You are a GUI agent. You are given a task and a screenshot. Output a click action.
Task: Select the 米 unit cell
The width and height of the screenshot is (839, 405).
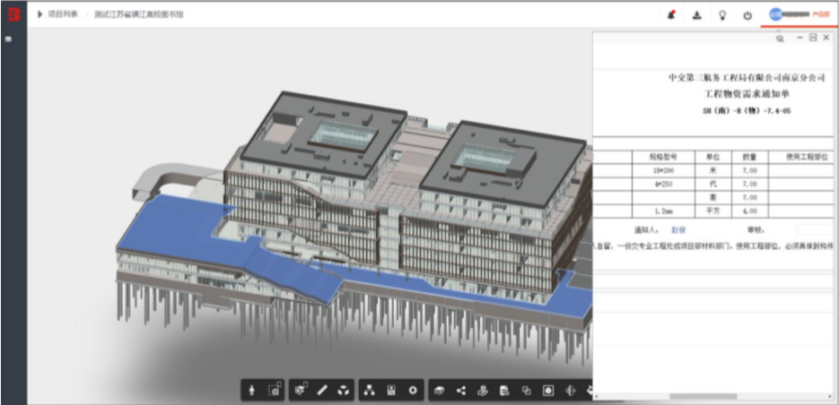coord(713,170)
